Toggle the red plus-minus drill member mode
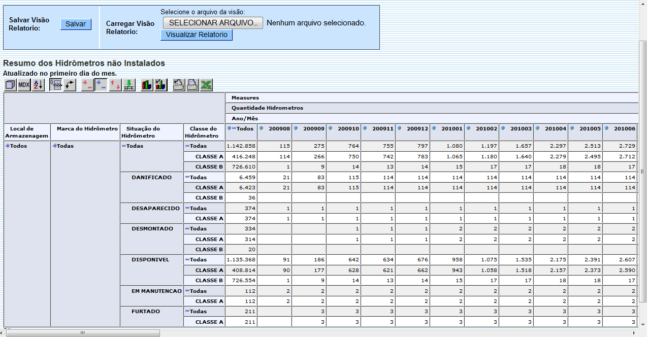The image size is (648, 337). [87, 85]
